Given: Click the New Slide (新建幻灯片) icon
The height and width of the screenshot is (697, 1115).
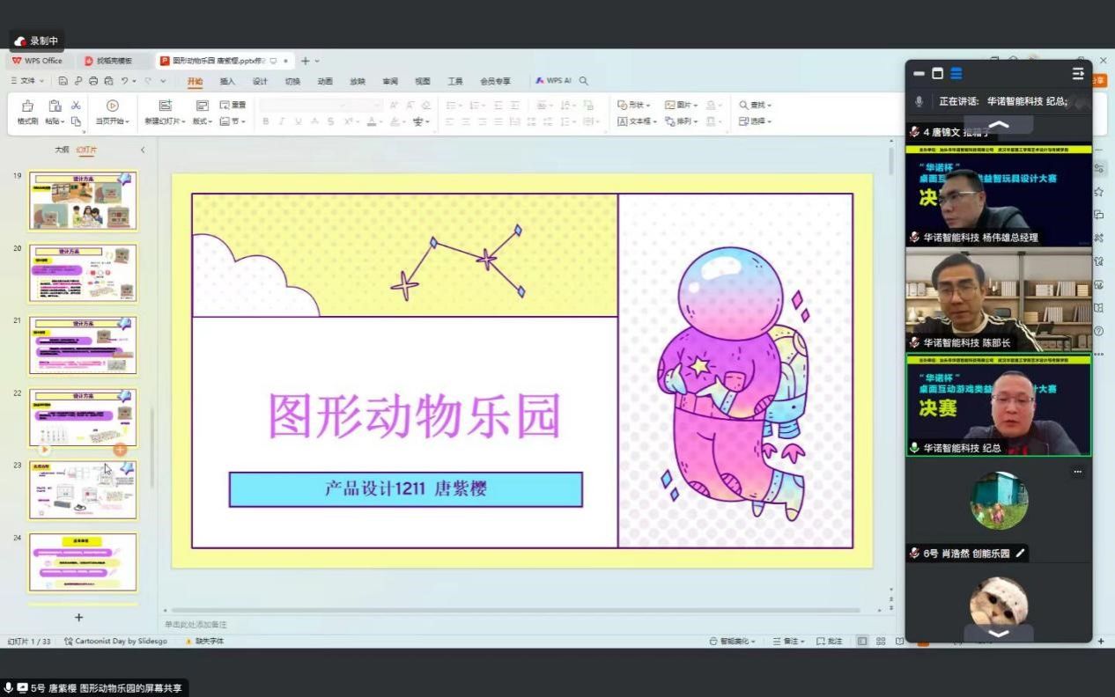Looking at the screenshot, I should 165,106.
